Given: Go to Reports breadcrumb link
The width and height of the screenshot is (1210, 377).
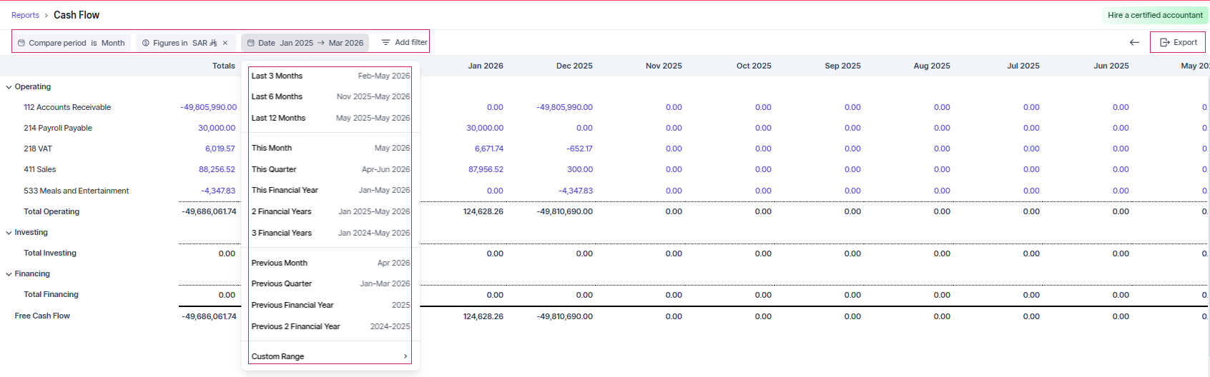Looking at the screenshot, I should 25,15.
